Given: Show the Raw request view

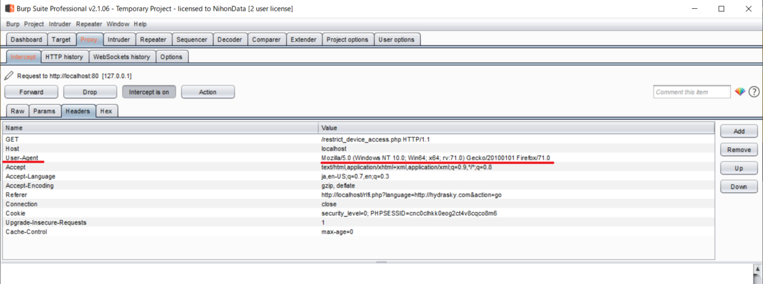Looking at the screenshot, I should pos(17,111).
